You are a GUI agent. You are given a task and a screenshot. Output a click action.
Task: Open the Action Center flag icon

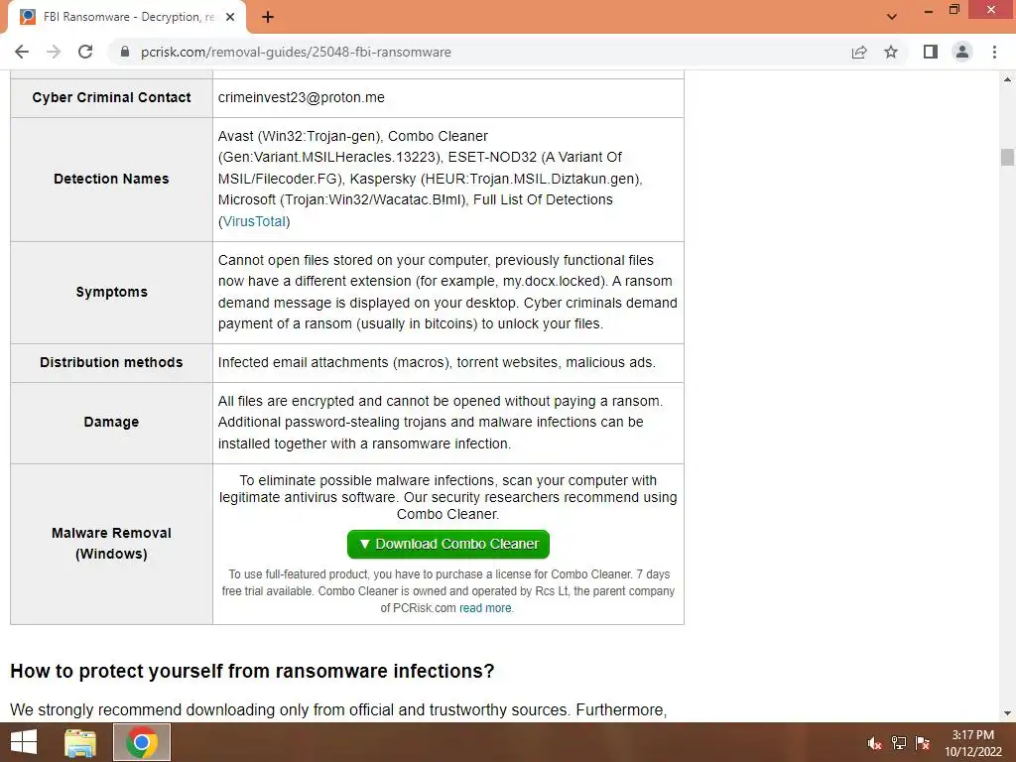pyautogui.click(x=923, y=743)
